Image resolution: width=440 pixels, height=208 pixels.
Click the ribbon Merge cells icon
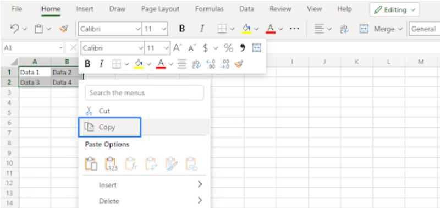[x=364, y=29]
